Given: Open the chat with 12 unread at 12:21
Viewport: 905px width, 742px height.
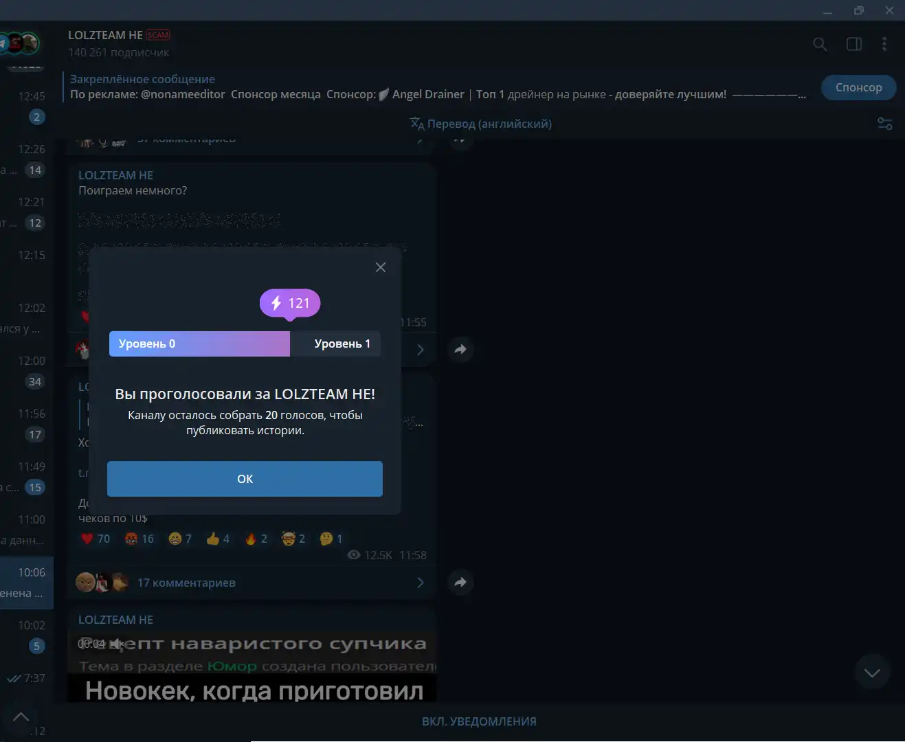Looking at the screenshot, I should (27, 212).
